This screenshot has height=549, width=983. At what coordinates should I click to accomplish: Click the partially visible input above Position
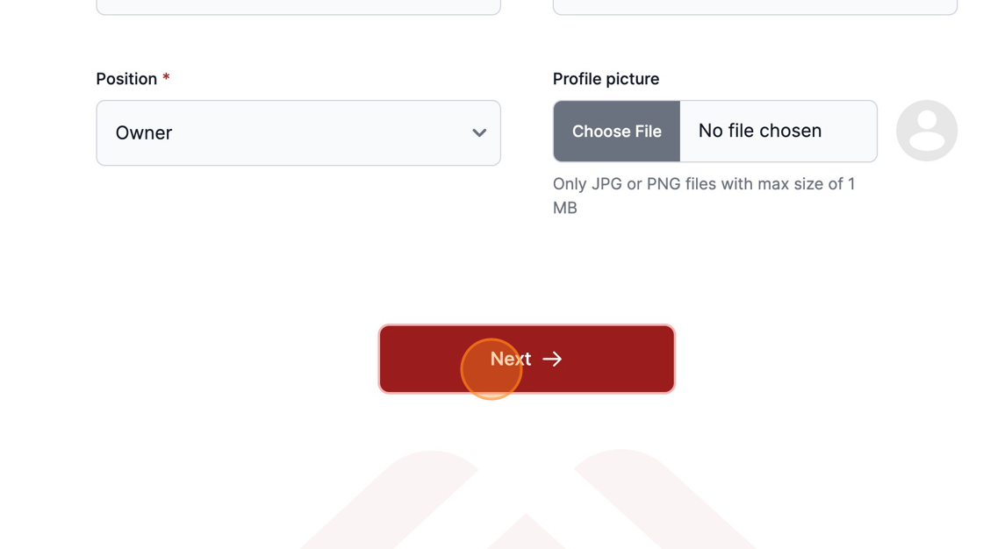coord(298,7)
